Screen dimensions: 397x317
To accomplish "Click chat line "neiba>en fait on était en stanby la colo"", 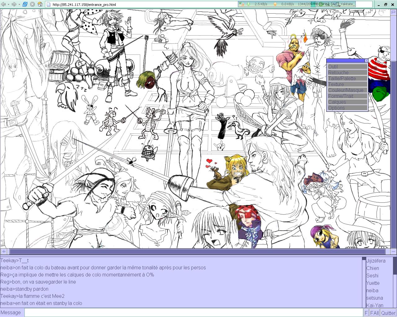I will [41, 303].
